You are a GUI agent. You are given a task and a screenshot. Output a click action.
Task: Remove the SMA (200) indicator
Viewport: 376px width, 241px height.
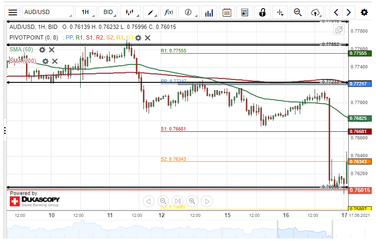pyautogui.click(x=55, y=61)
